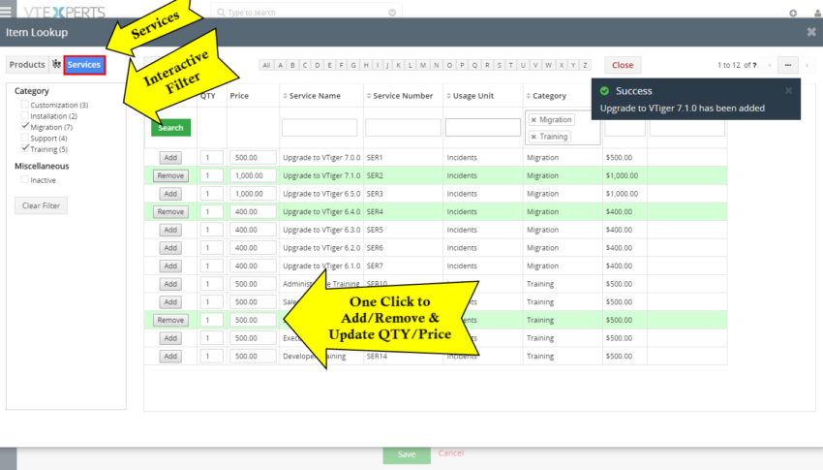Edit price for Upgrade to VTiger 6.5.0
Image resolution: width=823 pixels, height=470 pixels.
pyautogui.click(x=253, y=194)
